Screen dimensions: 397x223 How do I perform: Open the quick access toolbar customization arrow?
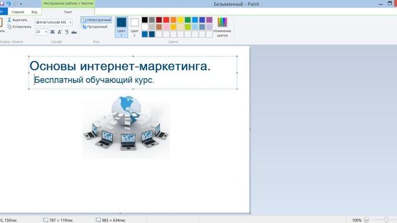click(21, 4)
